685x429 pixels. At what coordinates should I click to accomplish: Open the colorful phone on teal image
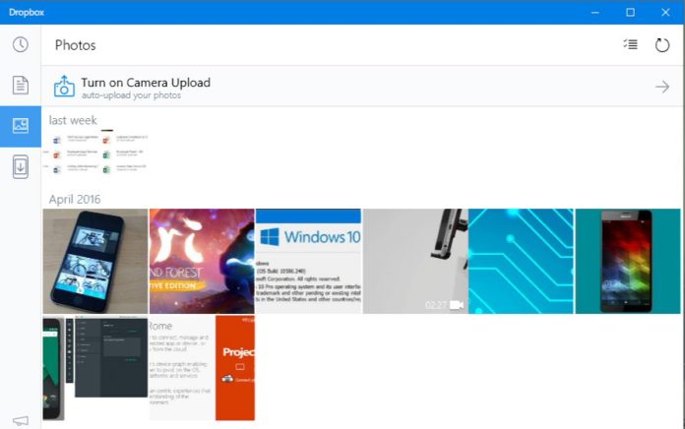(x=628, y=262)
